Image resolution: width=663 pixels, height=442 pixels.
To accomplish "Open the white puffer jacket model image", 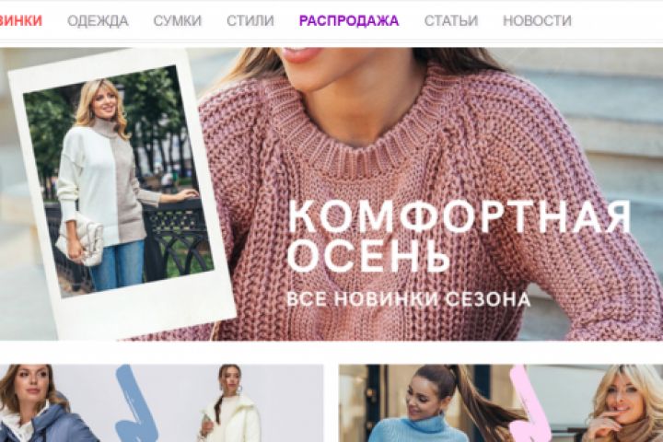I will click(x=230, y=403).
